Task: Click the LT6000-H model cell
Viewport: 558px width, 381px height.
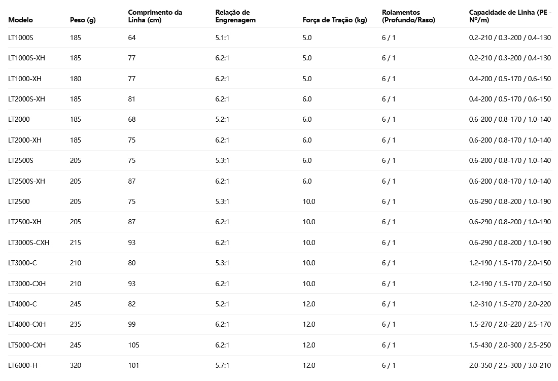Action: [x=23, y=365]
